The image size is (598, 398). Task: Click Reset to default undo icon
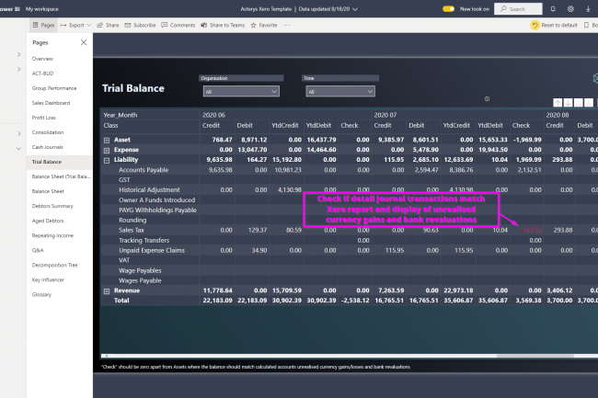[x=535, y=25]
